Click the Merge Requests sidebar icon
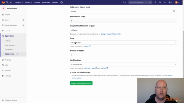184x103 pixels. coord(3,25)
